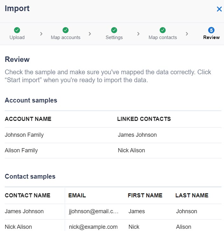Select the Review step label
This screenshot has width=224, height=231.
pos(211,37)
